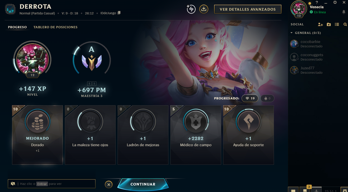Open client settings gear icon
348x192 pixels.
click(x=335, y=2)
